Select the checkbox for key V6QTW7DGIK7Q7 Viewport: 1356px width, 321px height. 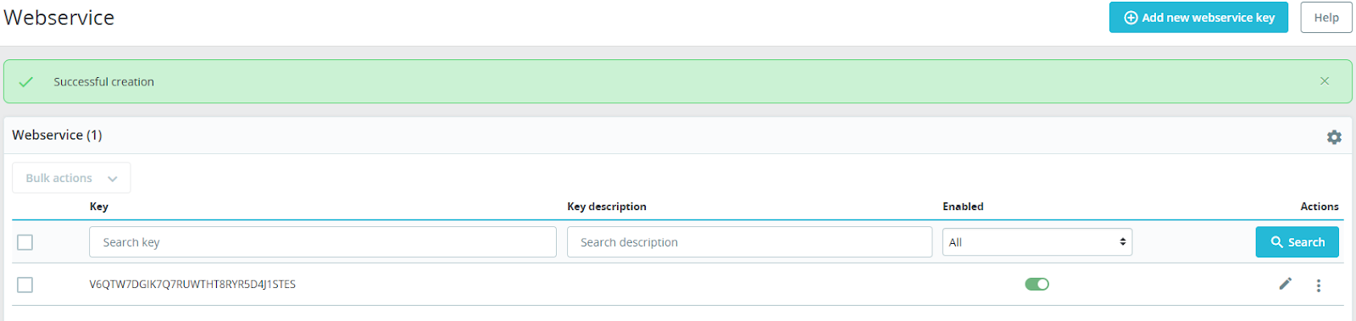pos(25,285)
